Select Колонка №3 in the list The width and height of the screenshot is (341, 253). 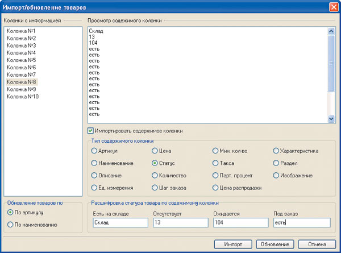point(22,45)
